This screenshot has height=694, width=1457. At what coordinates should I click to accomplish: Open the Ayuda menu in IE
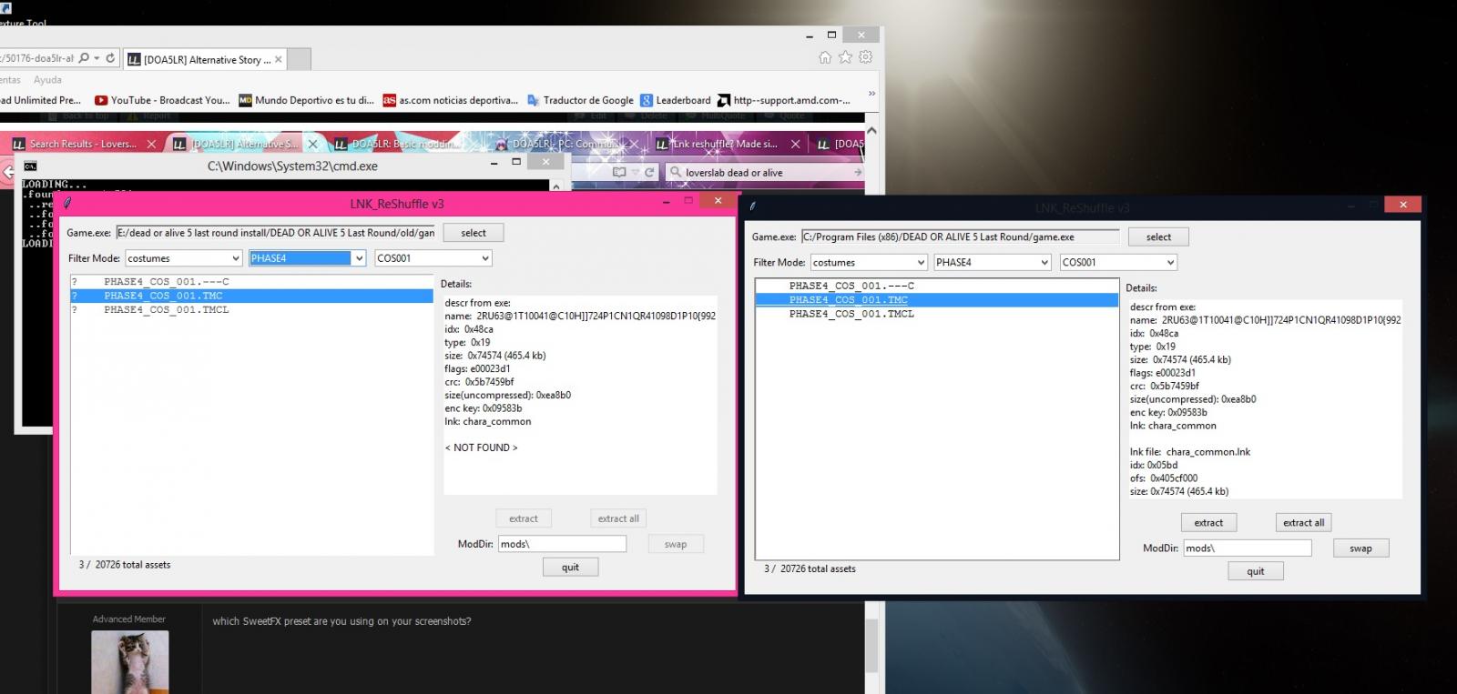[47, 80]
